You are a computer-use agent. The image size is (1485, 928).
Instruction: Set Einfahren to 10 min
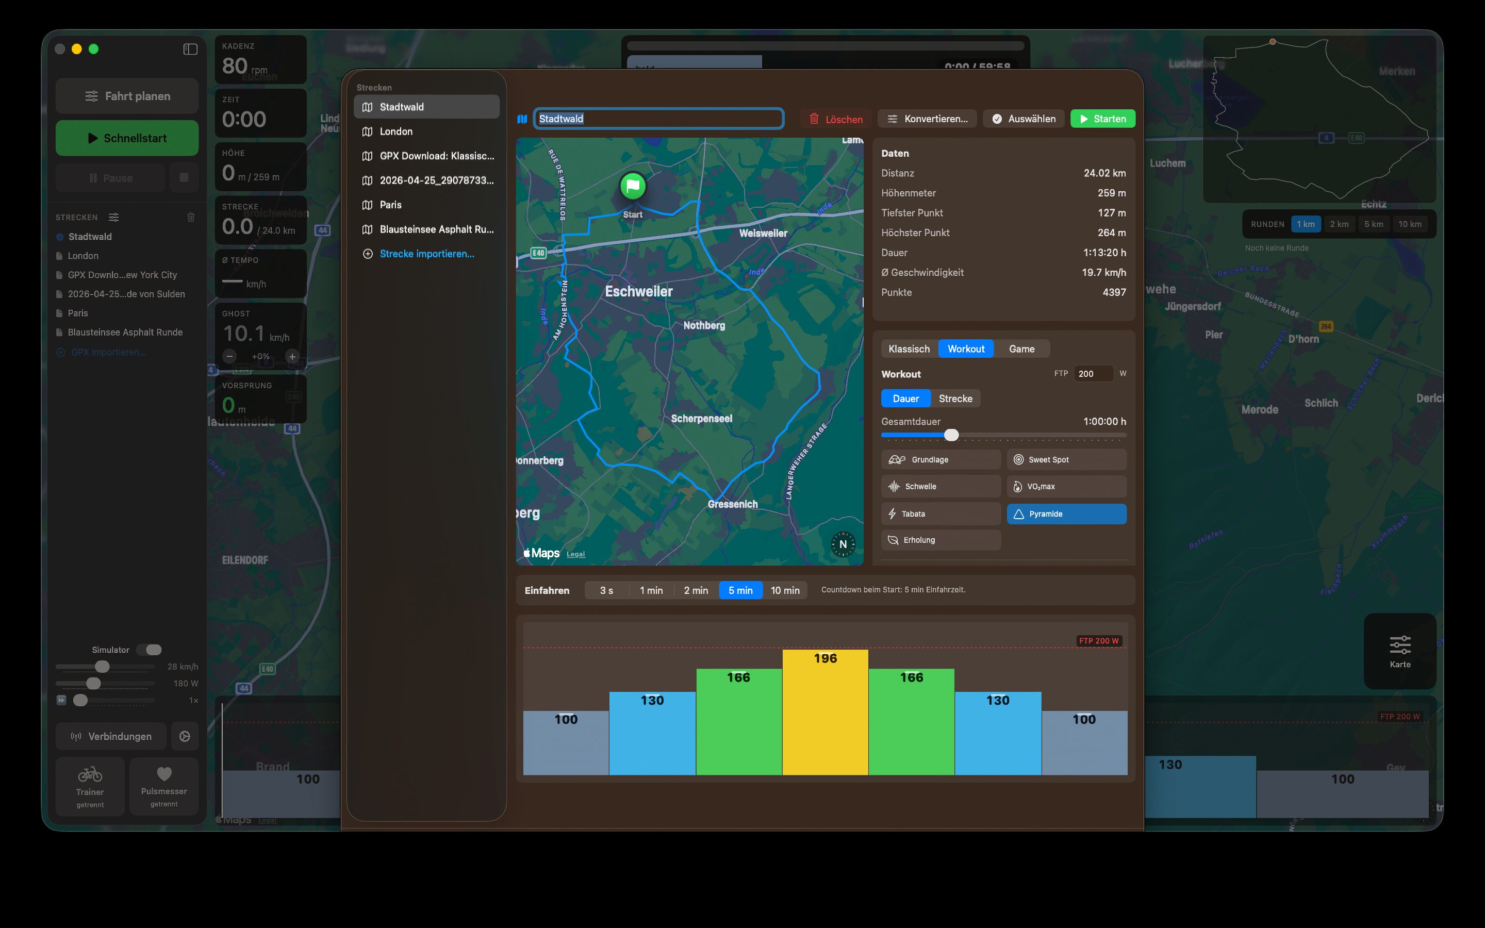(785, 590)
